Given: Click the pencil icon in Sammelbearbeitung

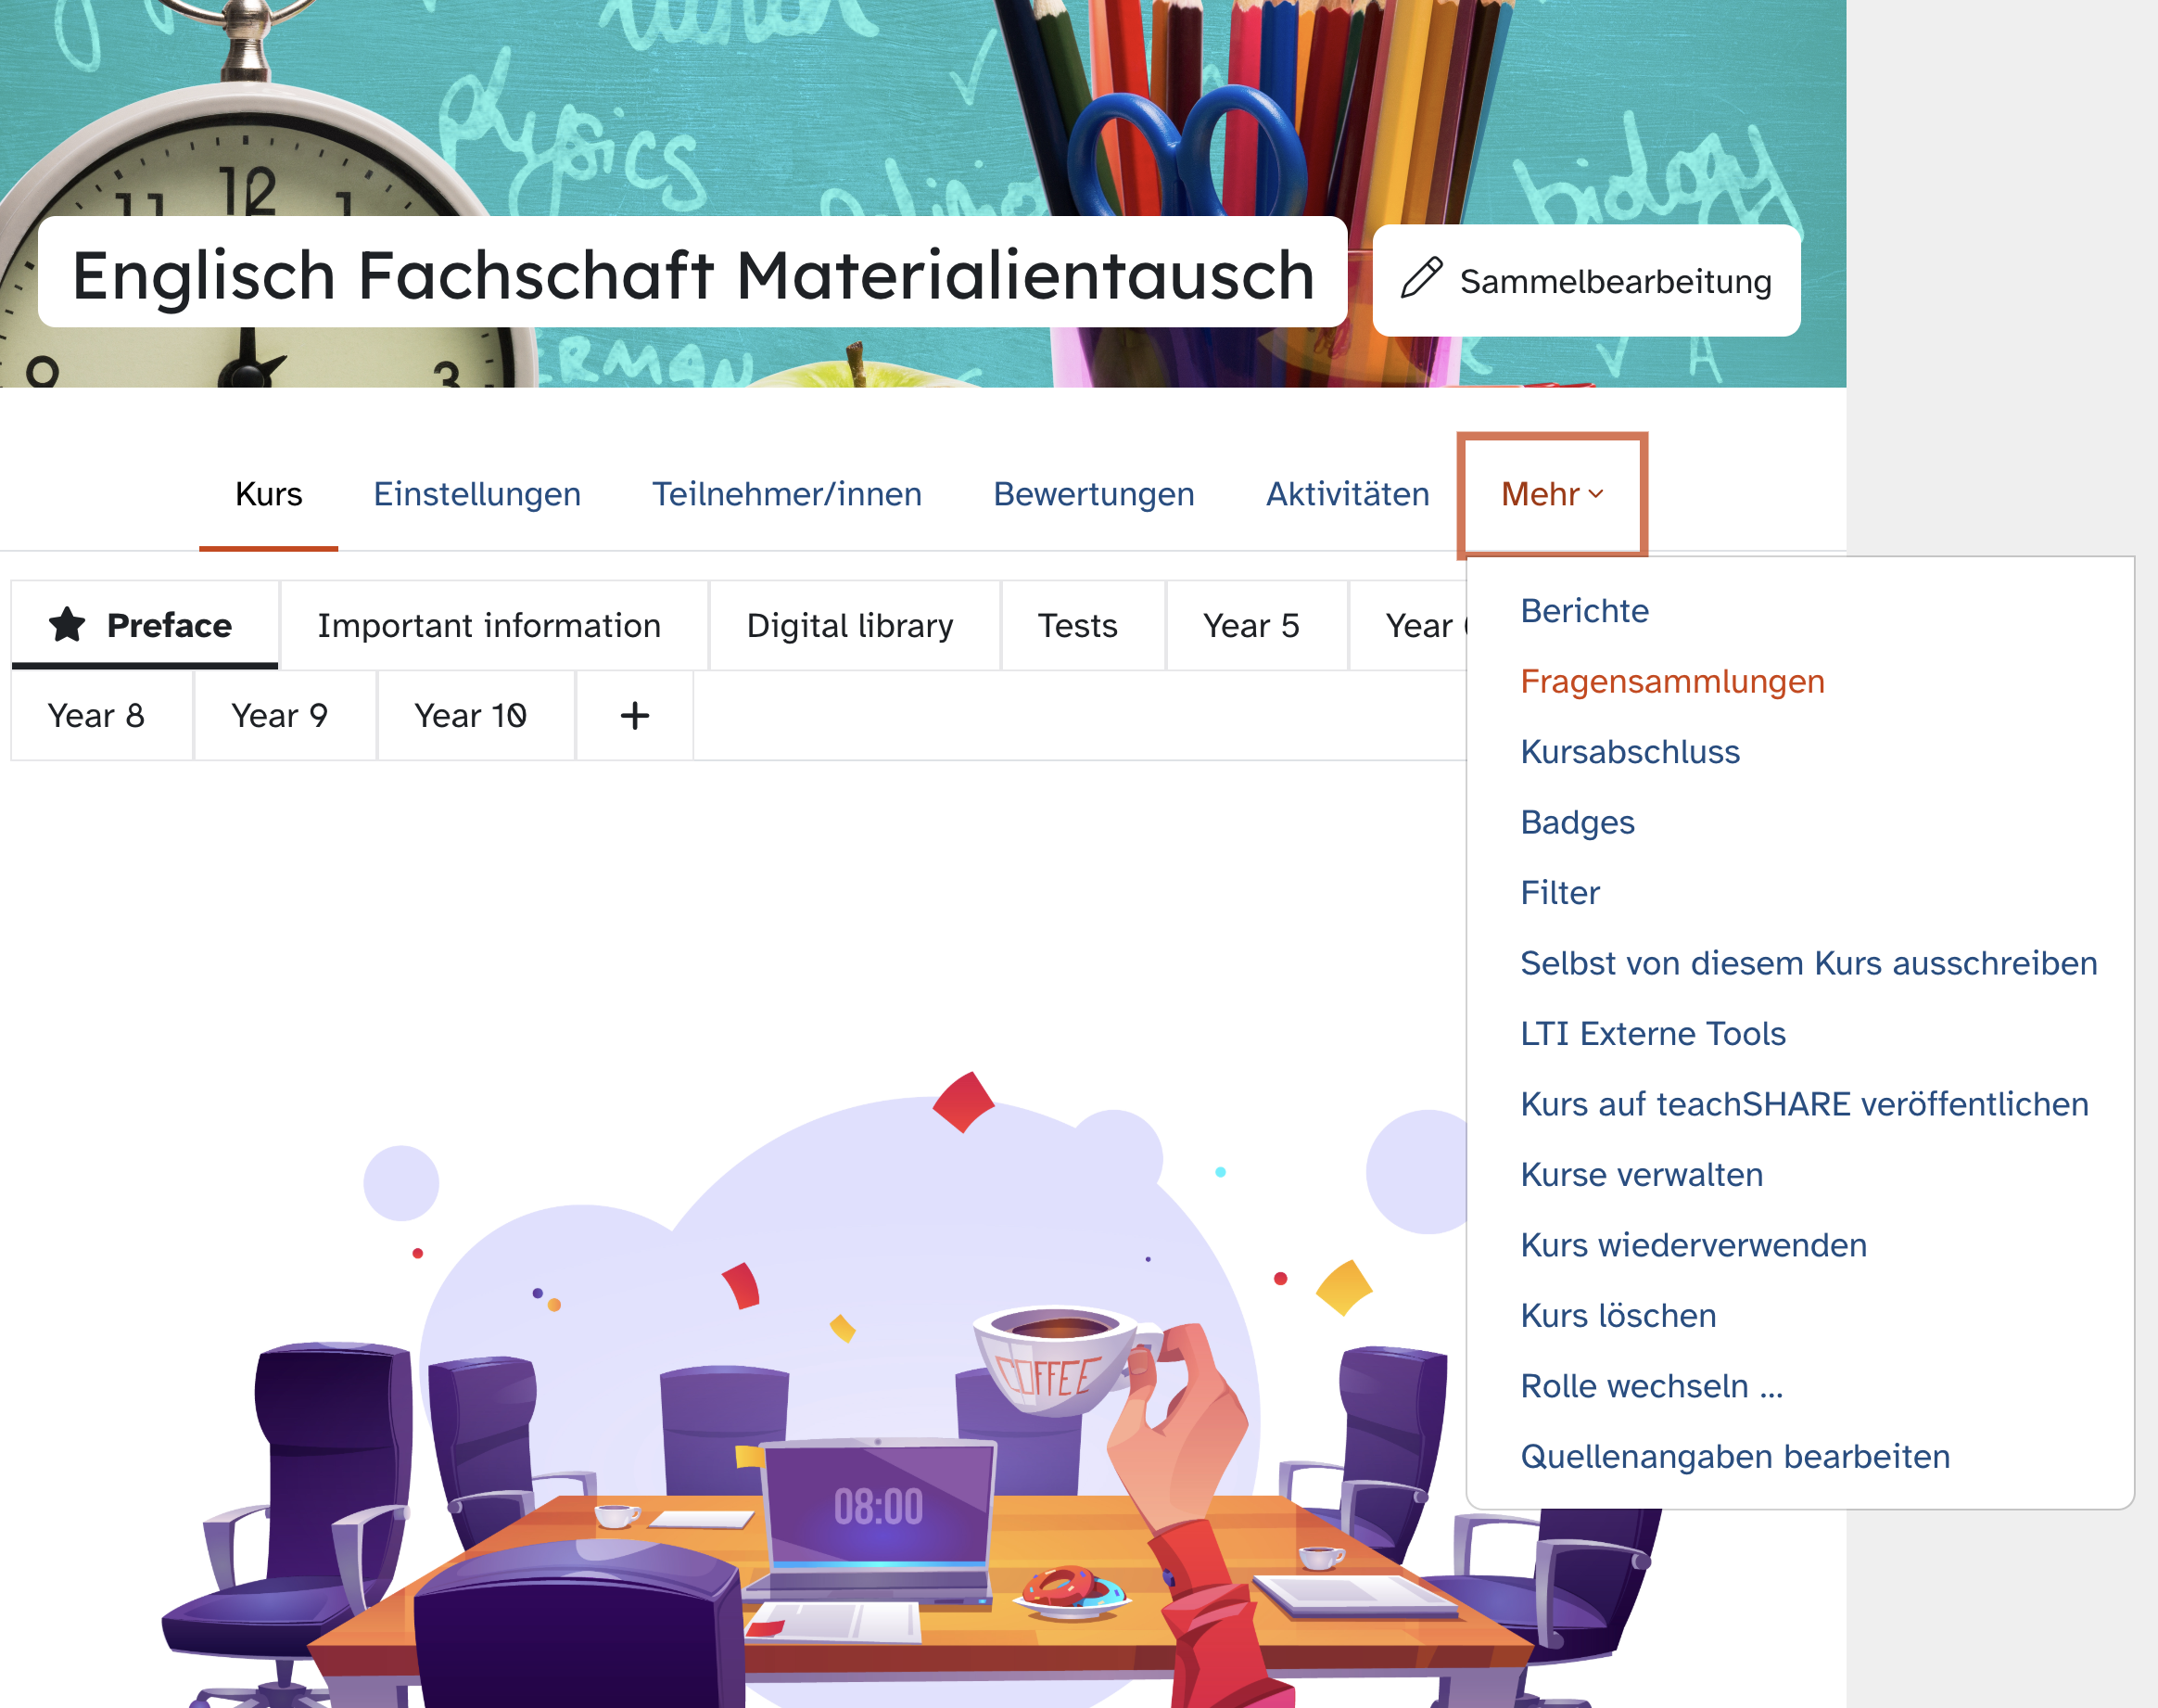Looking at the screenshot, I should point(1421,278).
